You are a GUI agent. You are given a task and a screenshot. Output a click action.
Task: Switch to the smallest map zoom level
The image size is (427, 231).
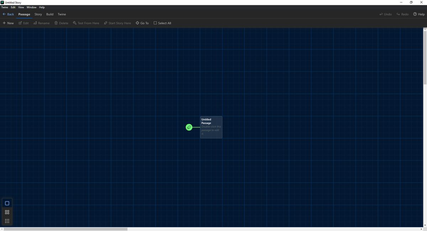7,221
